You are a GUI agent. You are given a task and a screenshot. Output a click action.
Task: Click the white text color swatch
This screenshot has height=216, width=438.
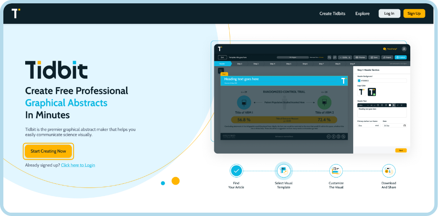click(x=390, y=105)
